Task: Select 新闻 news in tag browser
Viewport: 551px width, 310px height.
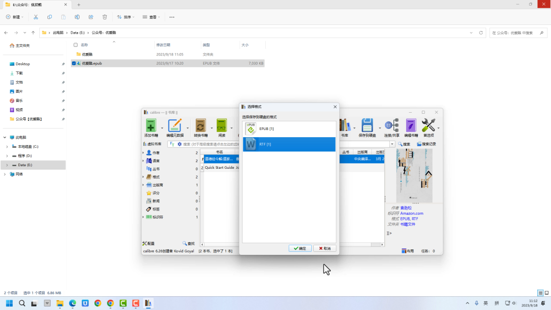Action: click(156, 201)
